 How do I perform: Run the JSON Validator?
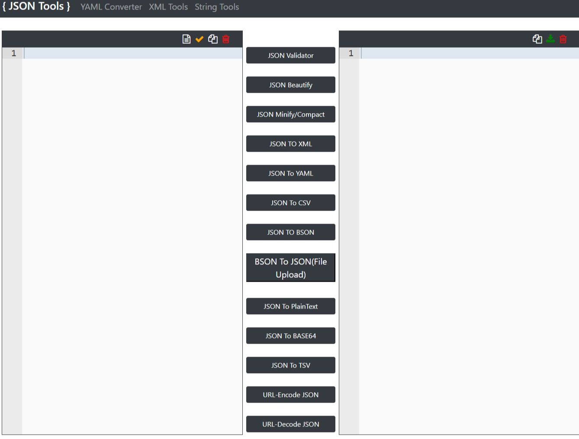pyautogui.click(x=290, y=55)
